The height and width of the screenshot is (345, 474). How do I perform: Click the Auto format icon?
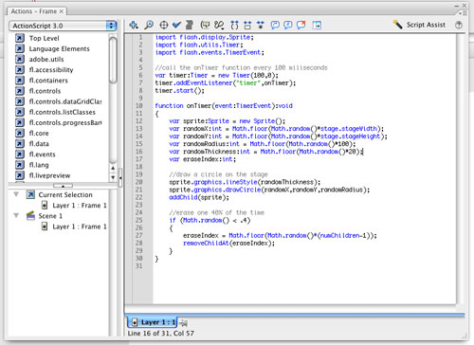click(x=190, y=25)
